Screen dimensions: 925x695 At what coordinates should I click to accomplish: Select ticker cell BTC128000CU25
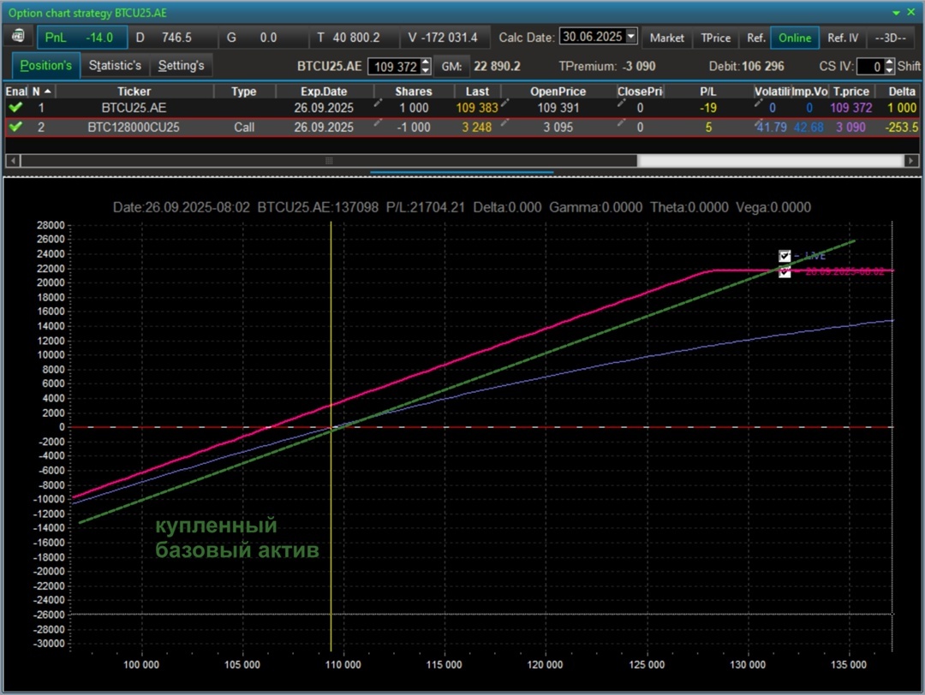tap(134, 128)
